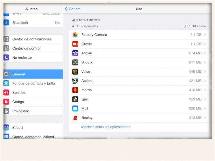Open chevron on Fotos y Cámara row
This screenshot has width=215, height=161.
click(205, 35)
